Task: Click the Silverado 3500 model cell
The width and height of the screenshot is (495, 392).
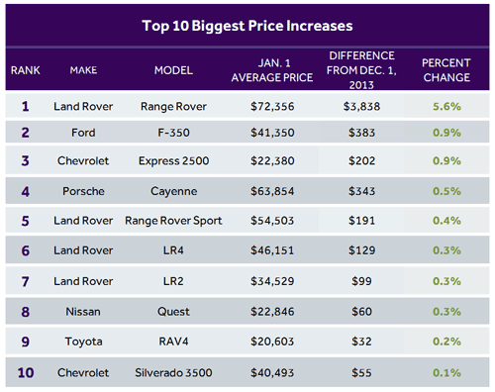Action: 173,373
